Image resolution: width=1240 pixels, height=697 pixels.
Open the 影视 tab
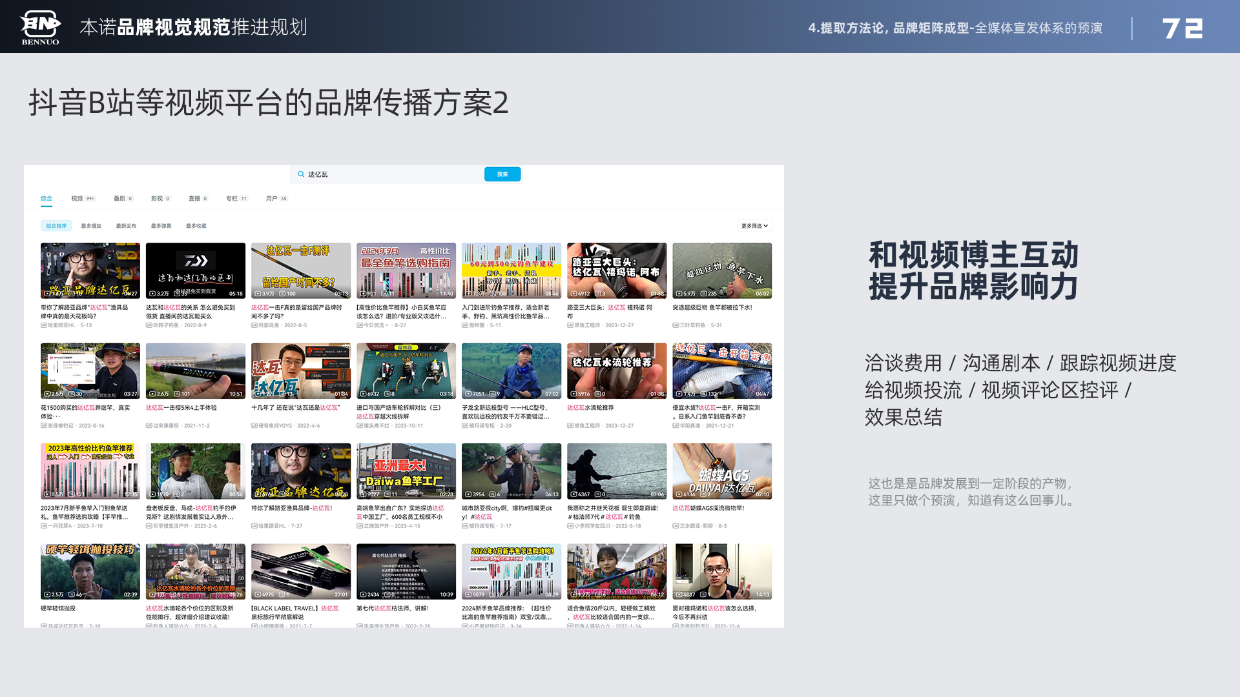(161, 199)
